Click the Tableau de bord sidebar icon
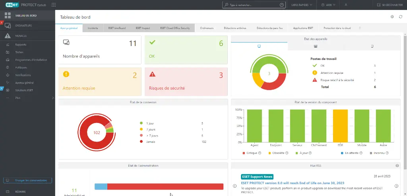The image size is (407, 196). pos(8,15)
